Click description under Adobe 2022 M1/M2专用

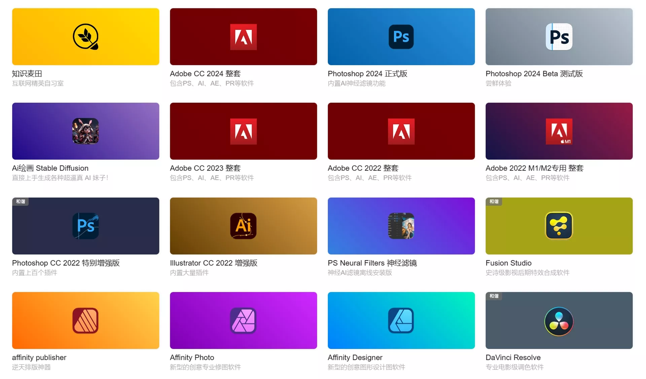(x=527, y=178)
